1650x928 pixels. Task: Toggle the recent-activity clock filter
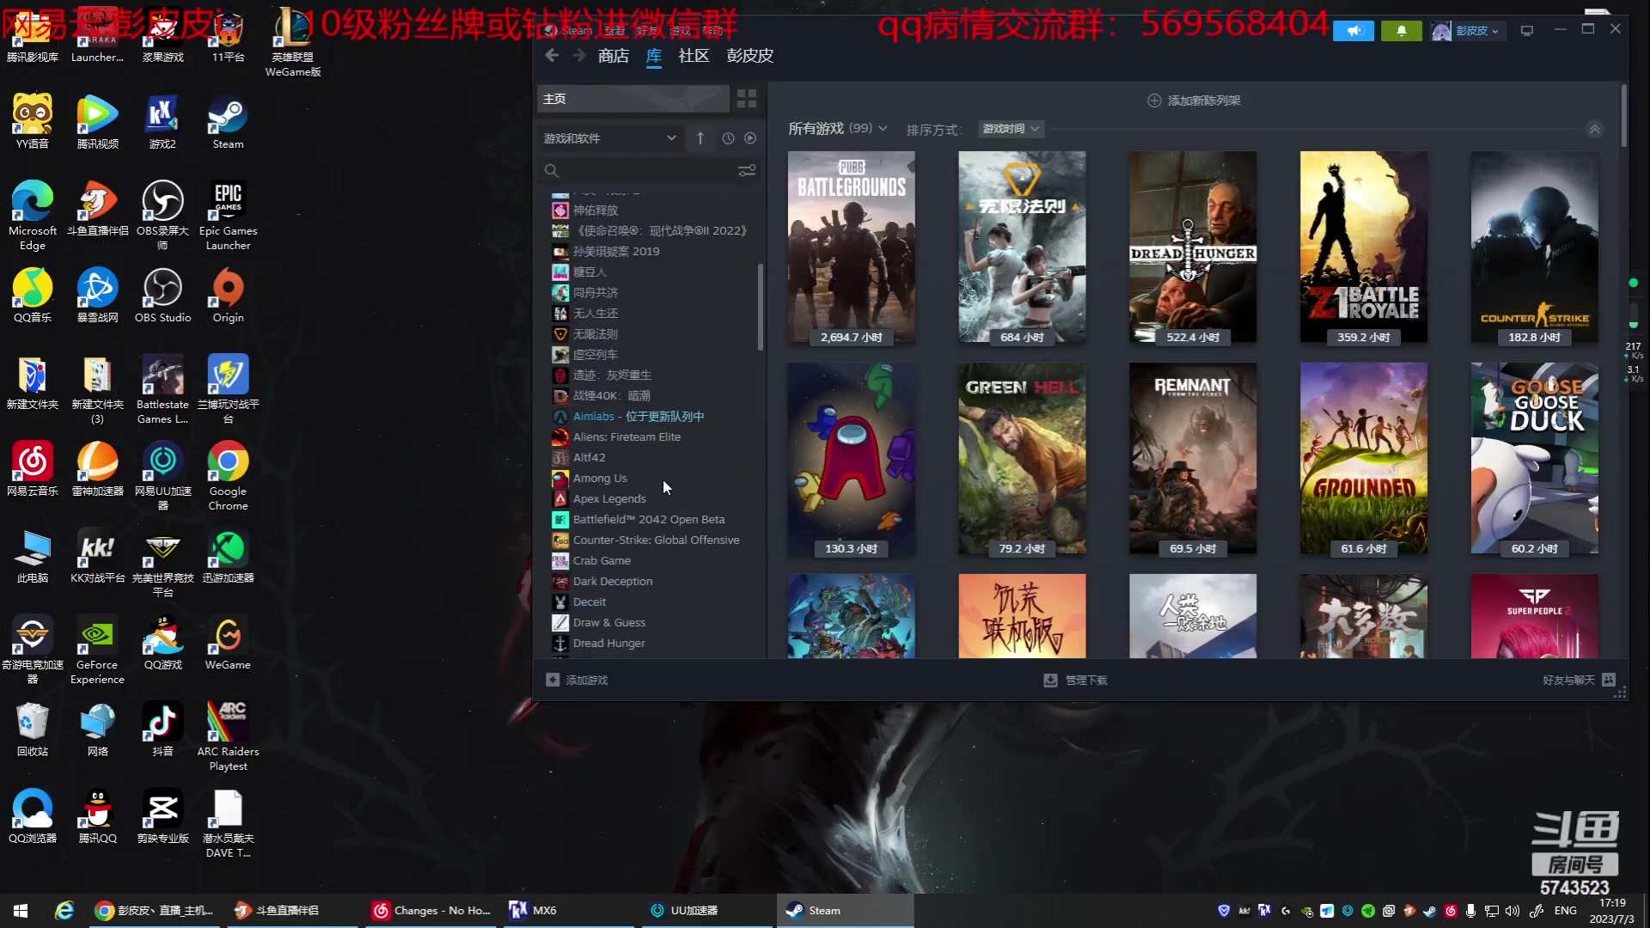click(x=728, y=138)
